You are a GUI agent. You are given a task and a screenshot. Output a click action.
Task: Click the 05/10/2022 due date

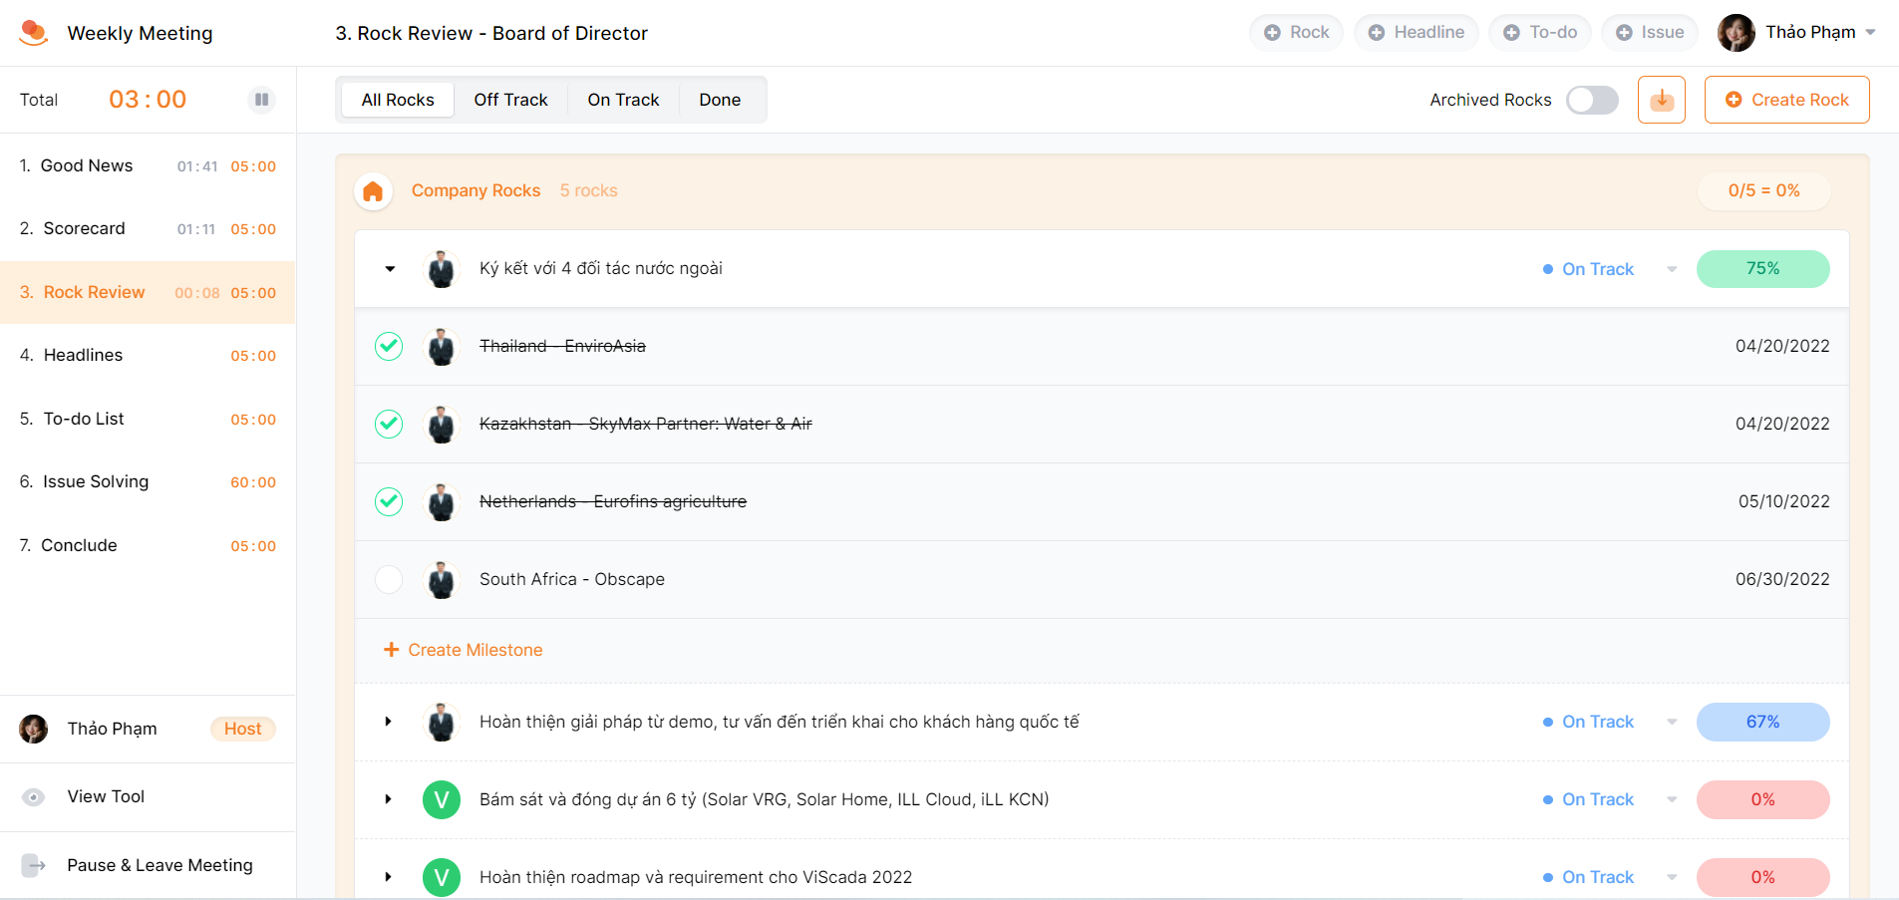click(x=1784, y=501)
